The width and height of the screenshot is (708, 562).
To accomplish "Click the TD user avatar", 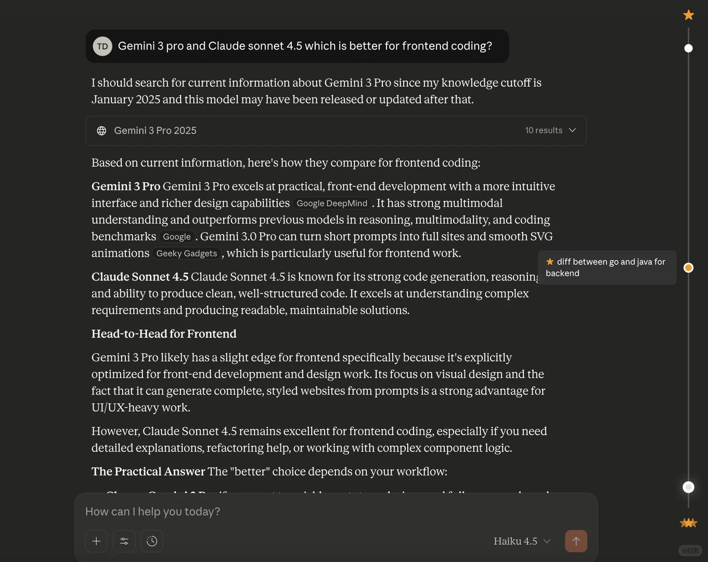I will click(x=102, y=46).
